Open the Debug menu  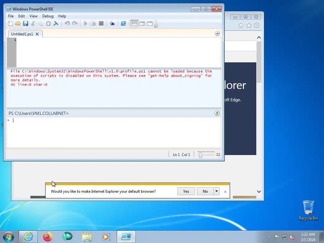click(x=48, y=16)
